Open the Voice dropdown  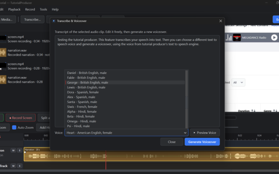(126, 133)
